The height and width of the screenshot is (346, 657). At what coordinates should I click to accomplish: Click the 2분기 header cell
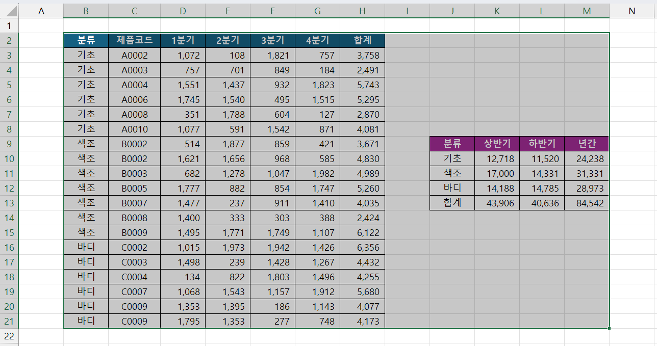(228, 40)
